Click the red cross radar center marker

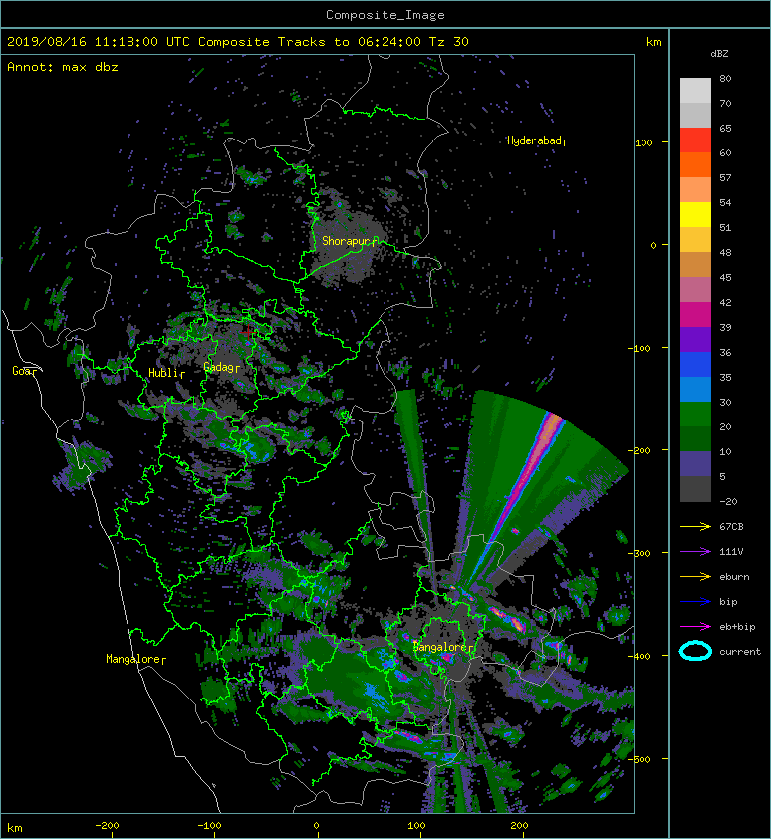coord(247,332)
